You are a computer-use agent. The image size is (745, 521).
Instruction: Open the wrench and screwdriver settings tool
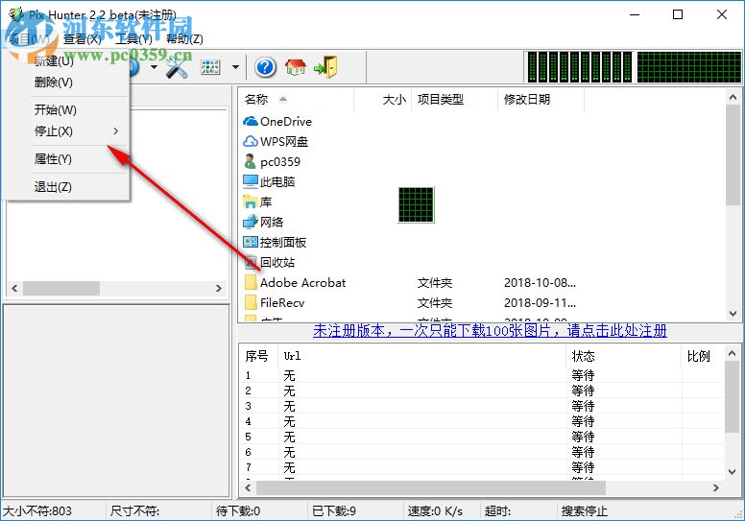tap(177, 67)
